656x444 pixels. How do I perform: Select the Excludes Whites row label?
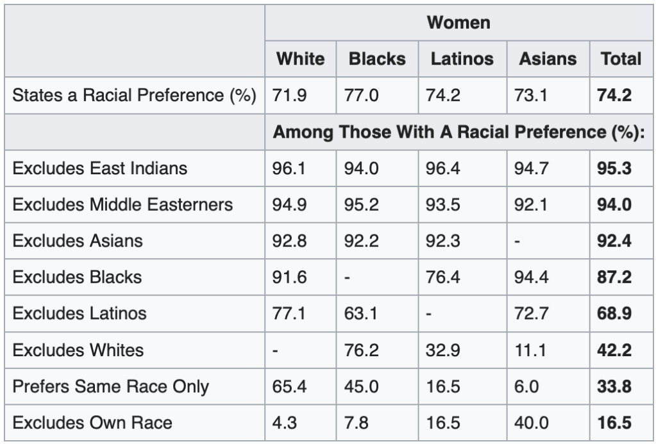coord(78,350)
